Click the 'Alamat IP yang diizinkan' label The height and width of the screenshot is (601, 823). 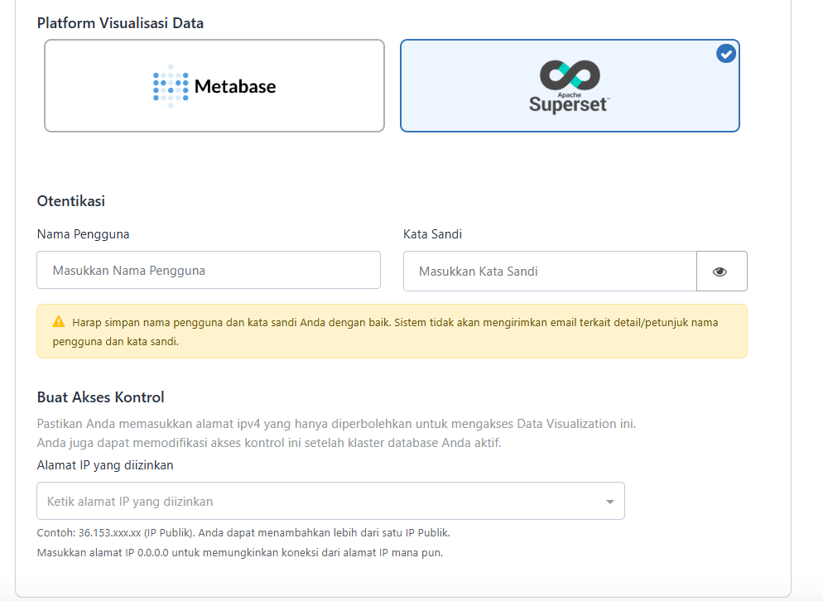point(105,465)
